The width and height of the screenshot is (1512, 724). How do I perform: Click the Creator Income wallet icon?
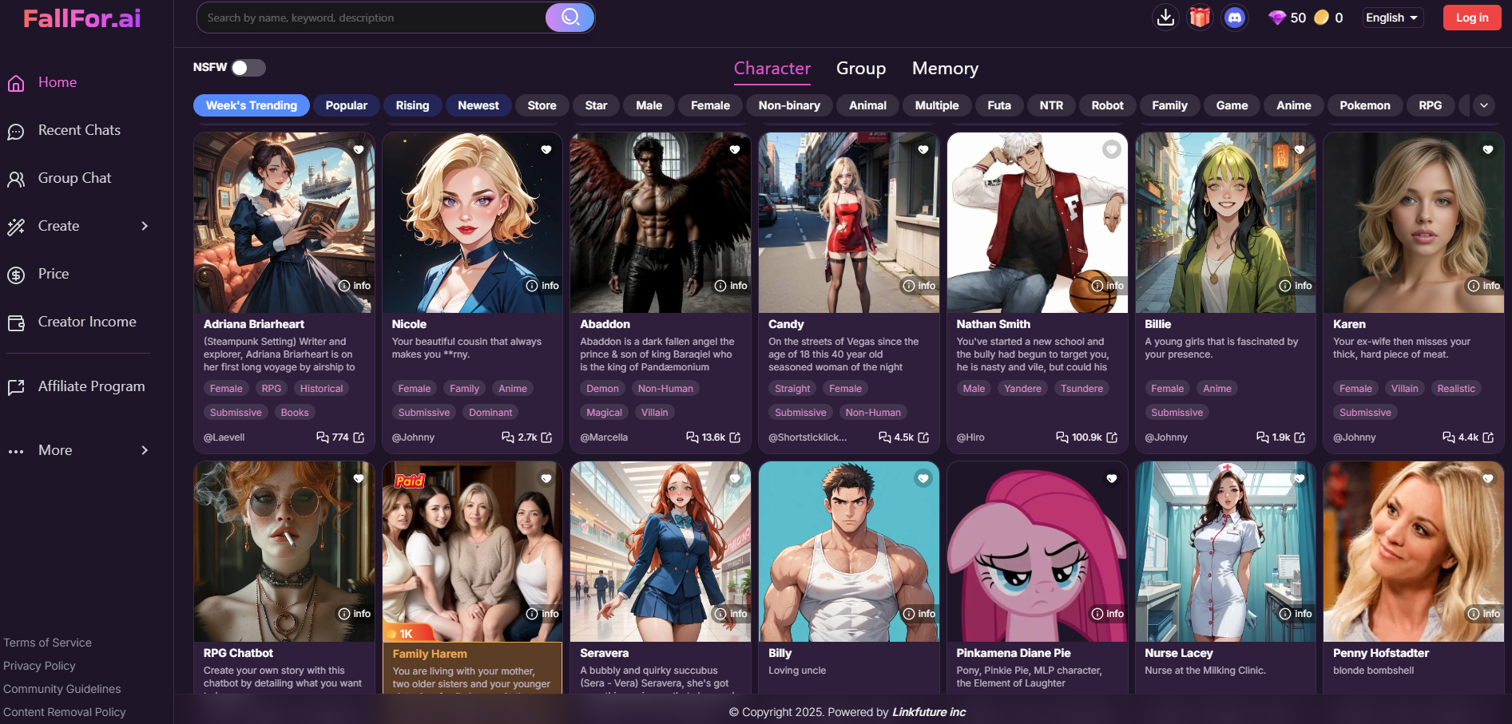pos(16,322)
